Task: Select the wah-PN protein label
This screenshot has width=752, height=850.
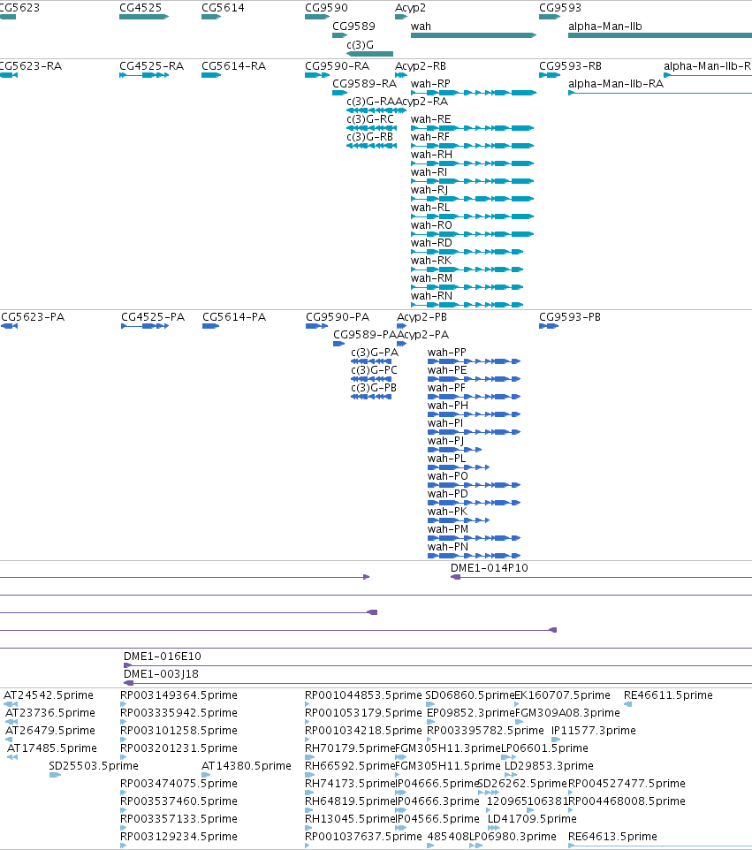Action: pos(448,546)
